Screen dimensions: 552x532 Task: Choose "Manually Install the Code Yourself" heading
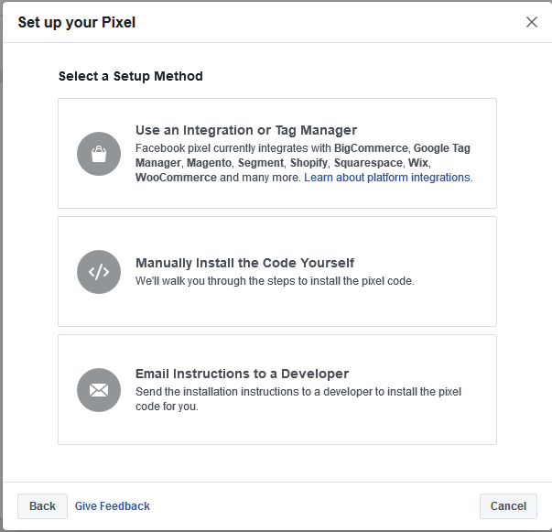[x=244, y=263]
